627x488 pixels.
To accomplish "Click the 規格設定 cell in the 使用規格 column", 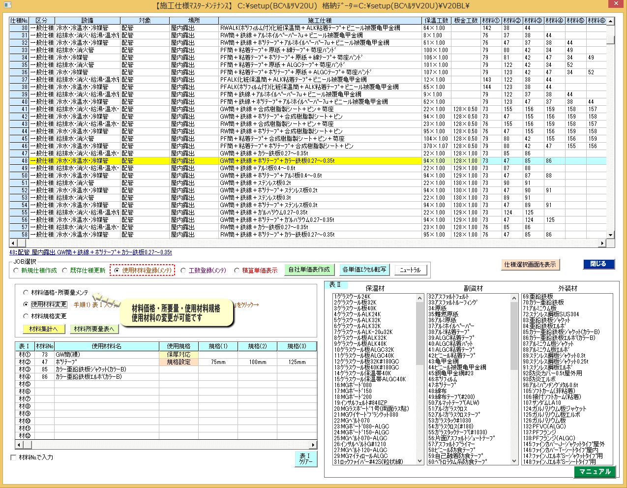I will 179,362.
